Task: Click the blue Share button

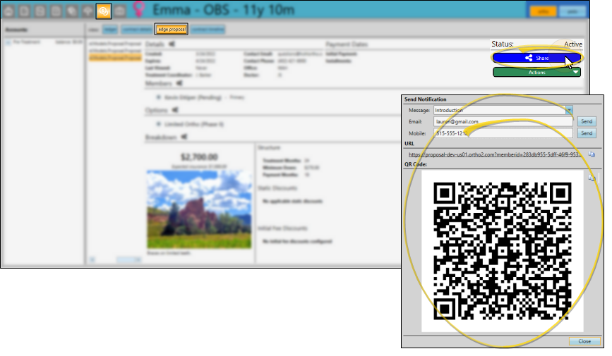Action: (x=536, y=58)
